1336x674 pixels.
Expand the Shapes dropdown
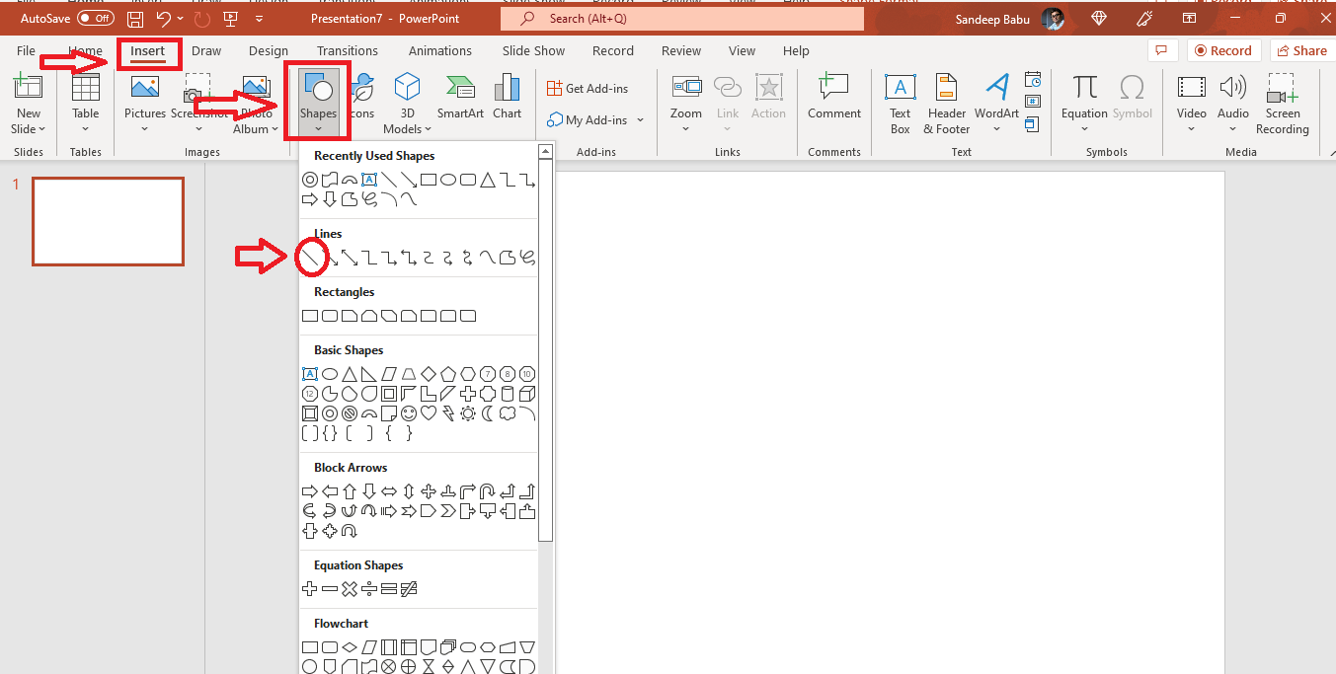[x=318, y=128]
